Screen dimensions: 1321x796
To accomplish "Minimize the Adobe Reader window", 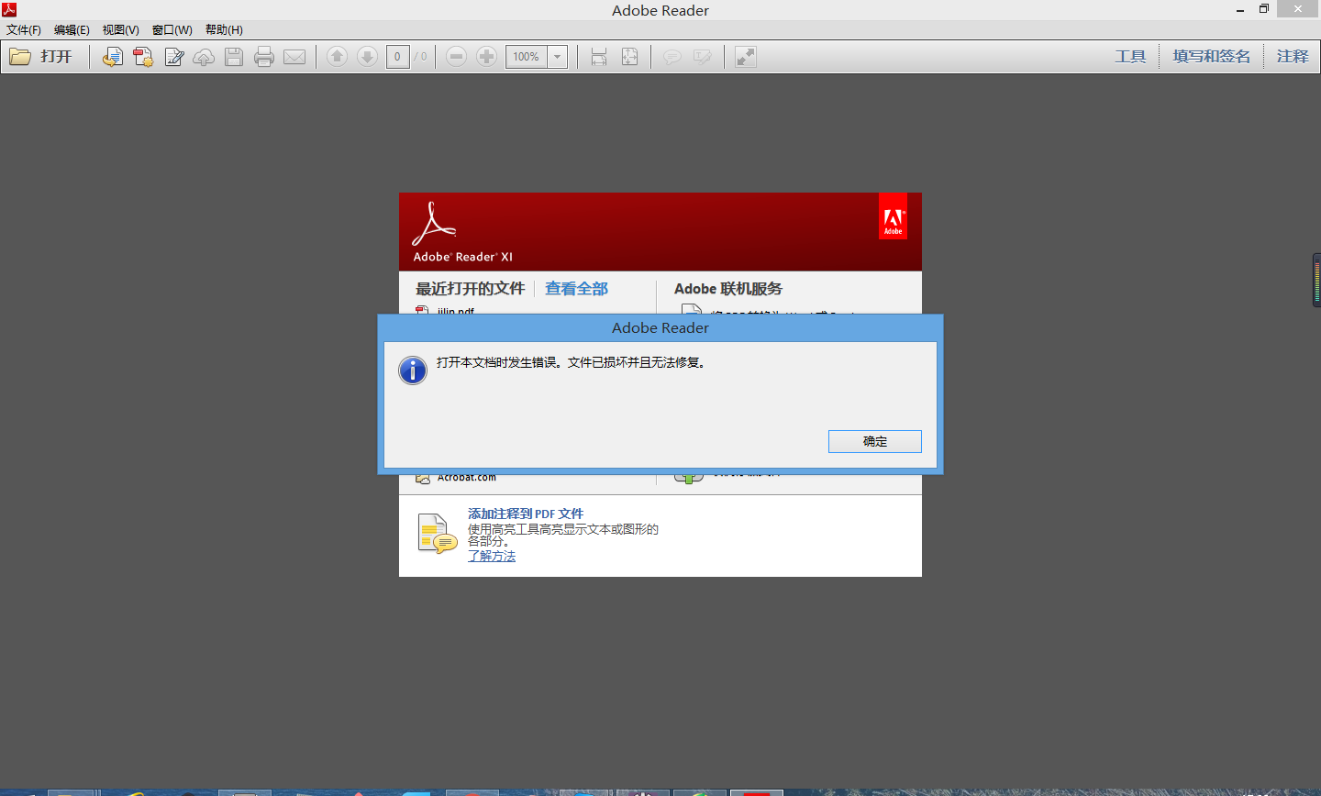I will [1239, 9].
